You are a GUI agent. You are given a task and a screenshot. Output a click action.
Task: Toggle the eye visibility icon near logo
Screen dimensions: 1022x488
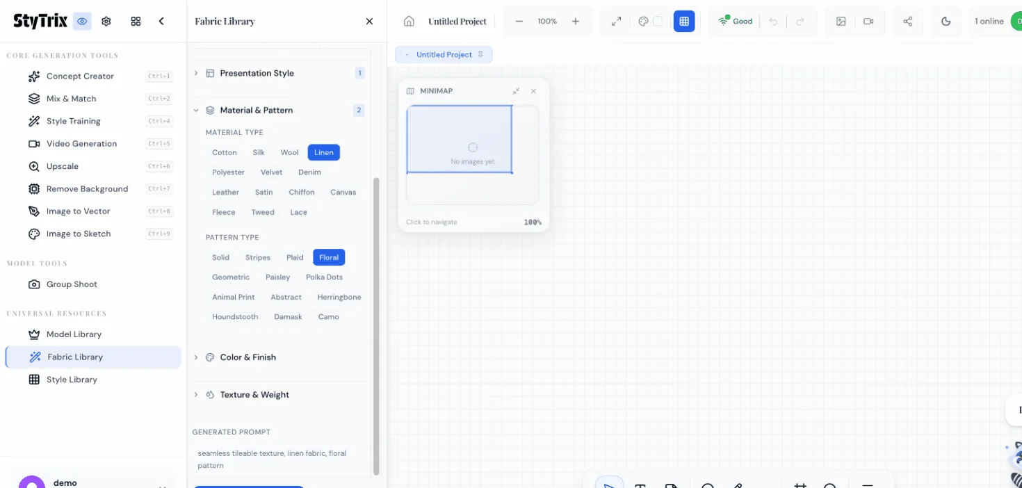pyautogui.click(x=82, y=22)
